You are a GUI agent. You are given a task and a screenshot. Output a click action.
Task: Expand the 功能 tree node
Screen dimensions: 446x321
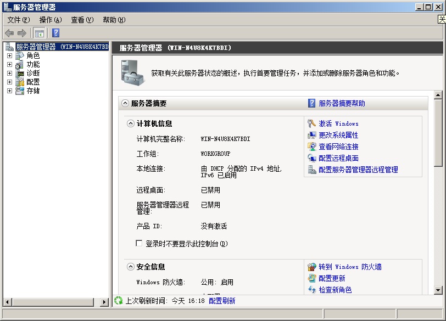(x=9, y=65)
